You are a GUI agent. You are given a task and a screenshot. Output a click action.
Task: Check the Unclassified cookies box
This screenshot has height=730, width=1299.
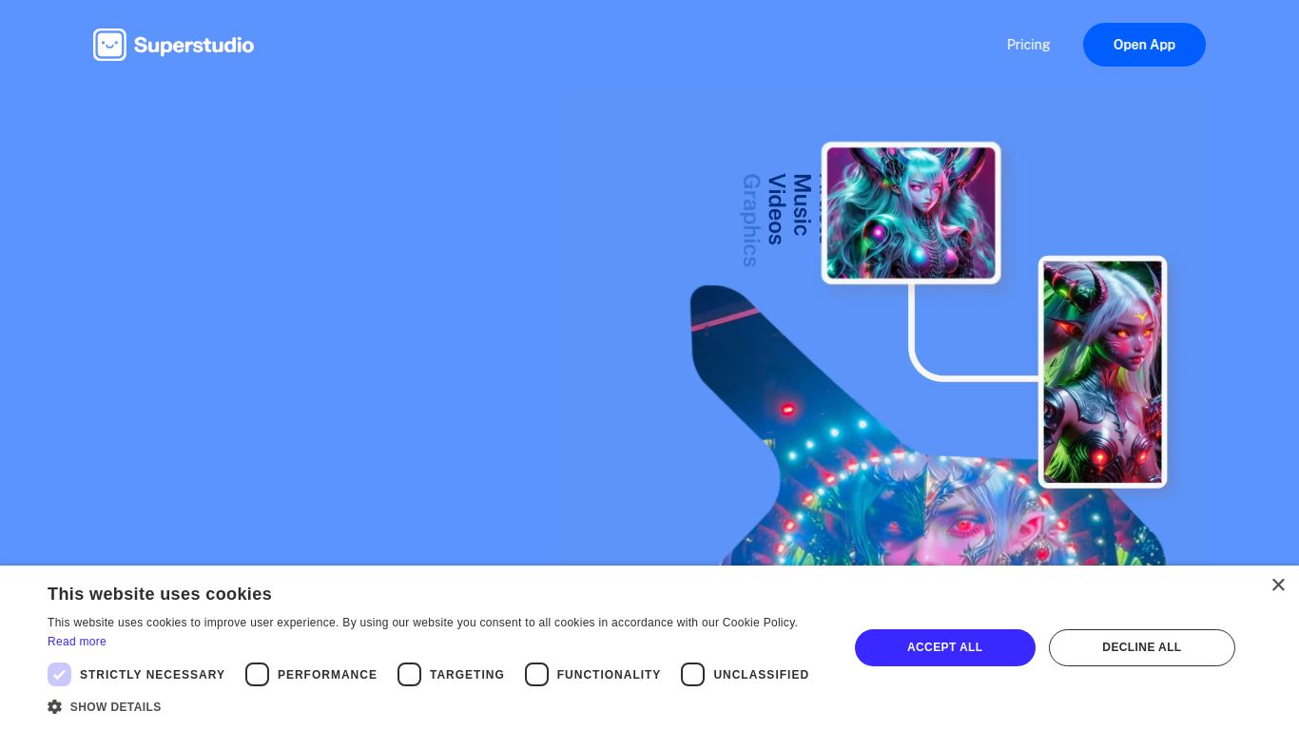pyautogui.click(x=692, y=674)
